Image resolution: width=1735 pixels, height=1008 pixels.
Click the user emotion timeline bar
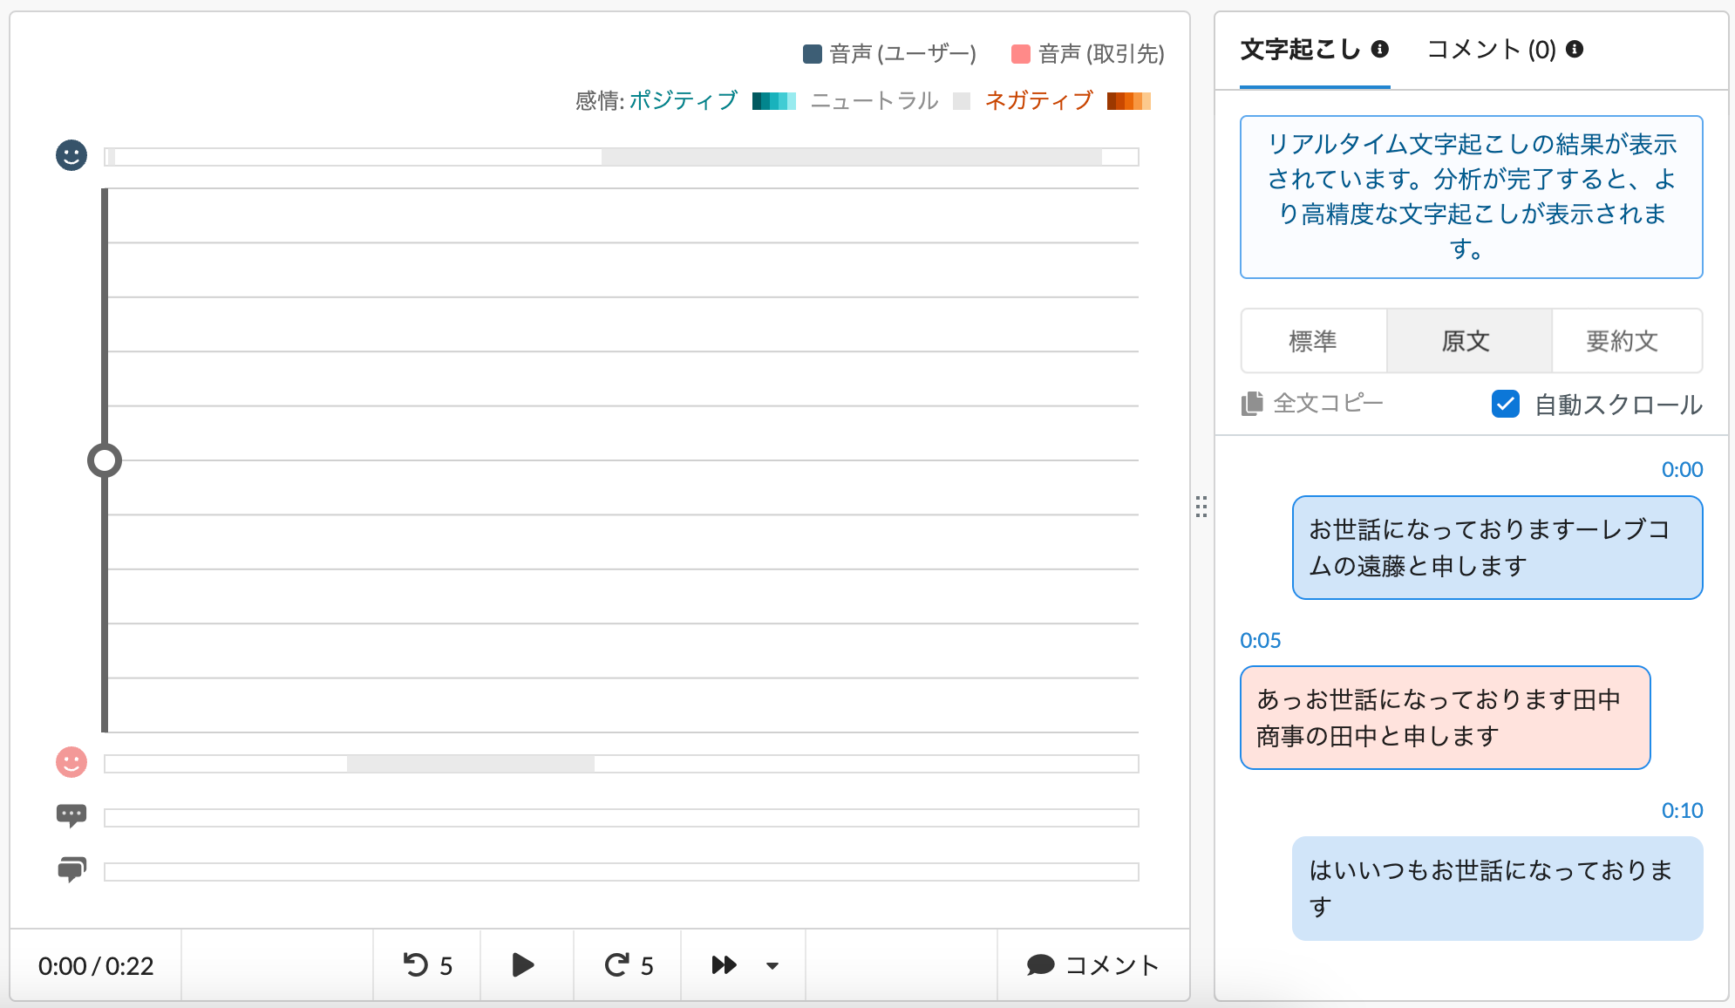(x=622, y=157)
